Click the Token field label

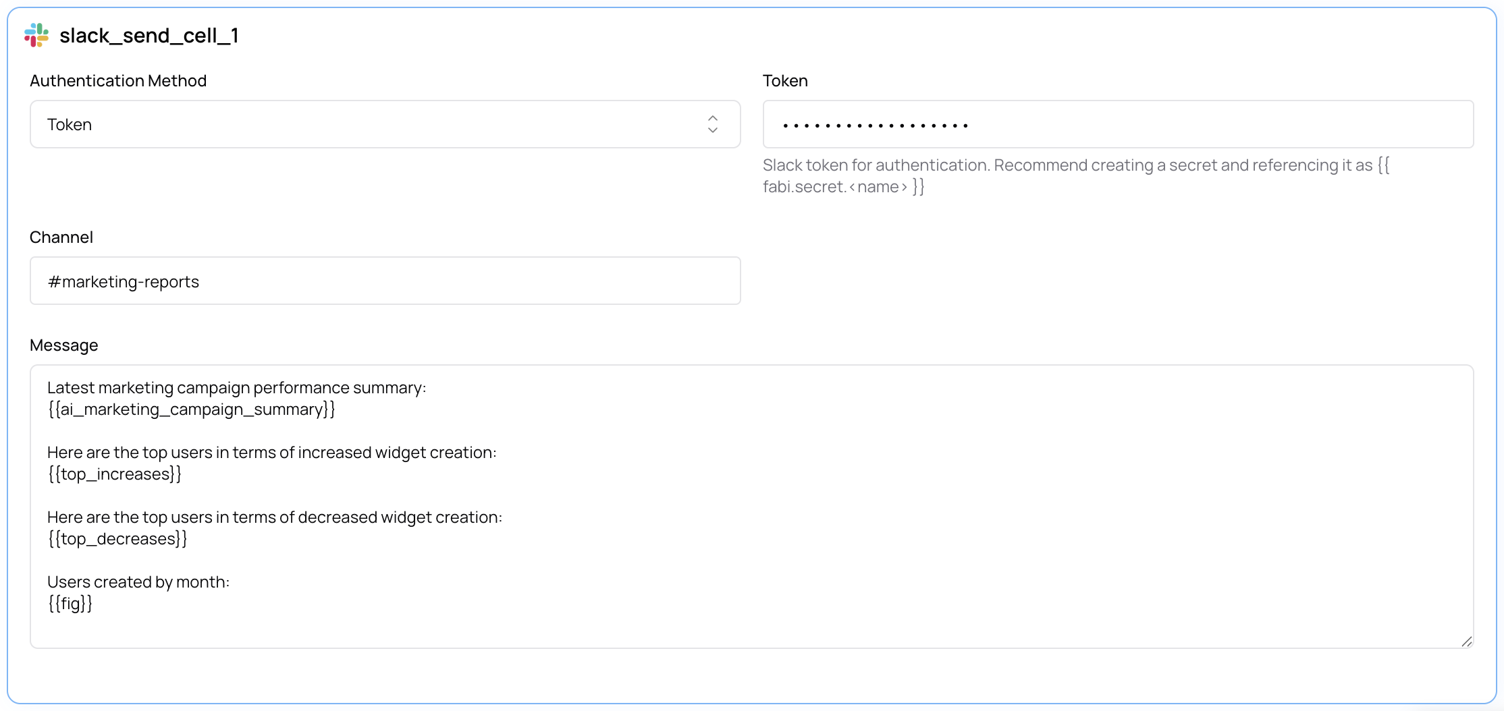tap(785, 81)
